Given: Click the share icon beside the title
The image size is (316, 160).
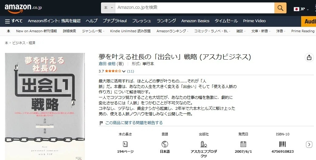Looking at the screenshot, I should (x=309, y=57).
